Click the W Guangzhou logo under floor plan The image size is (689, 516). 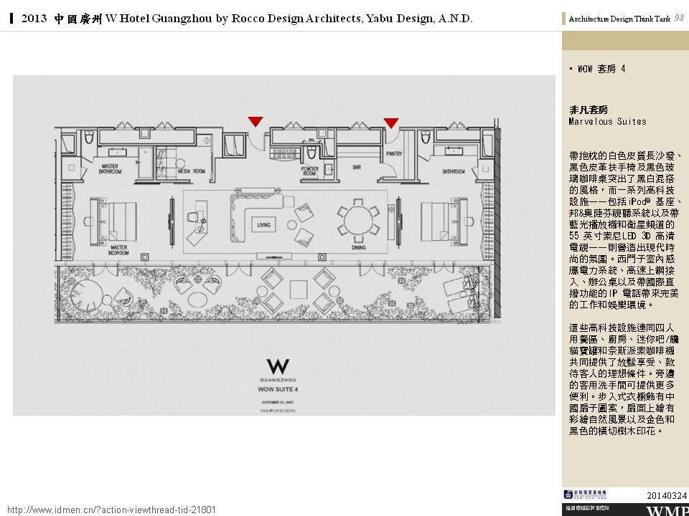pyautogui.click(x=277, y=367)
